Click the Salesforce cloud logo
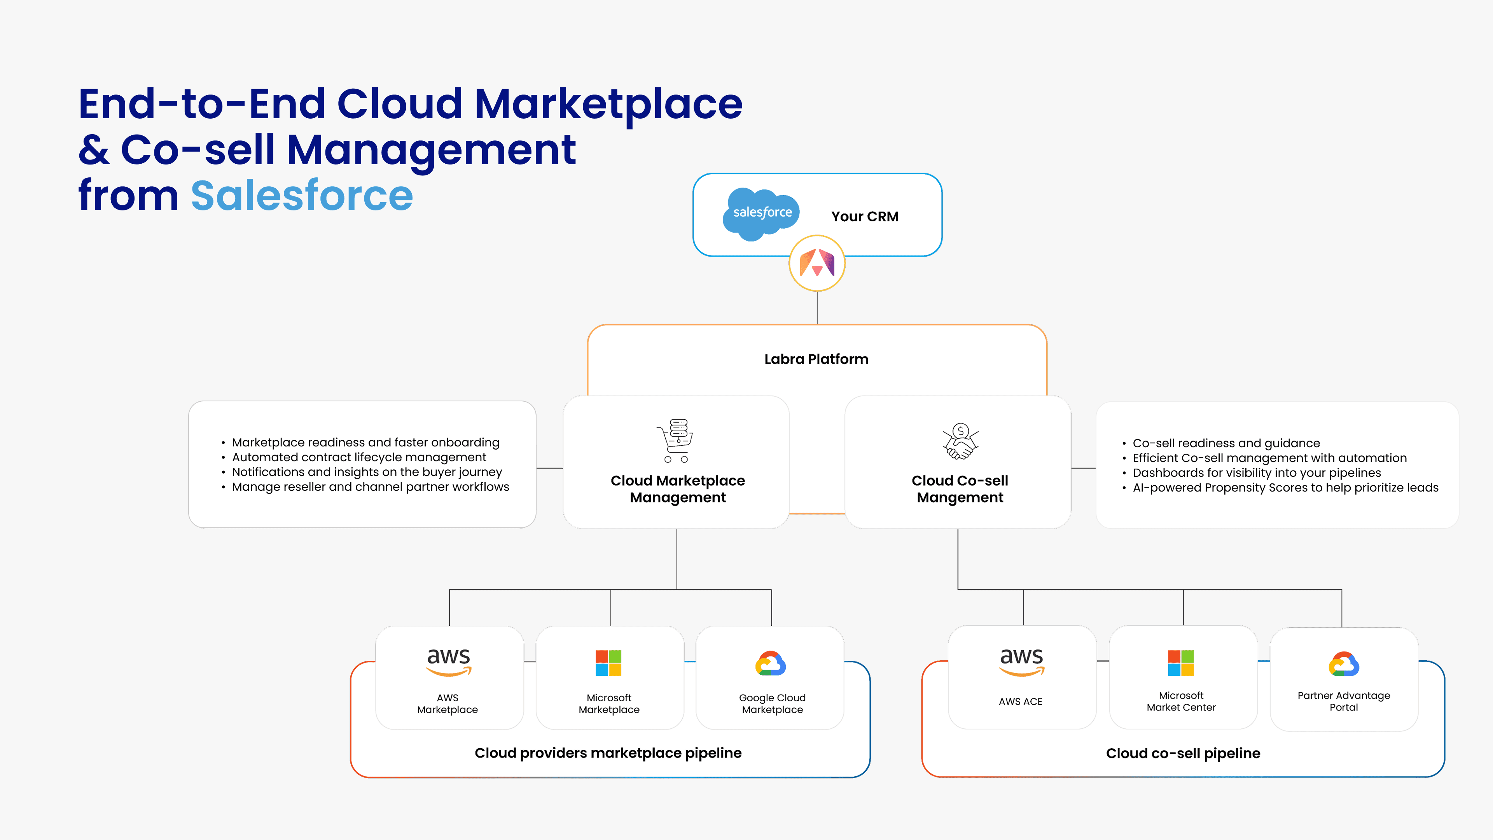This screenshot has width=1493, height=840. tap(761, 214)
